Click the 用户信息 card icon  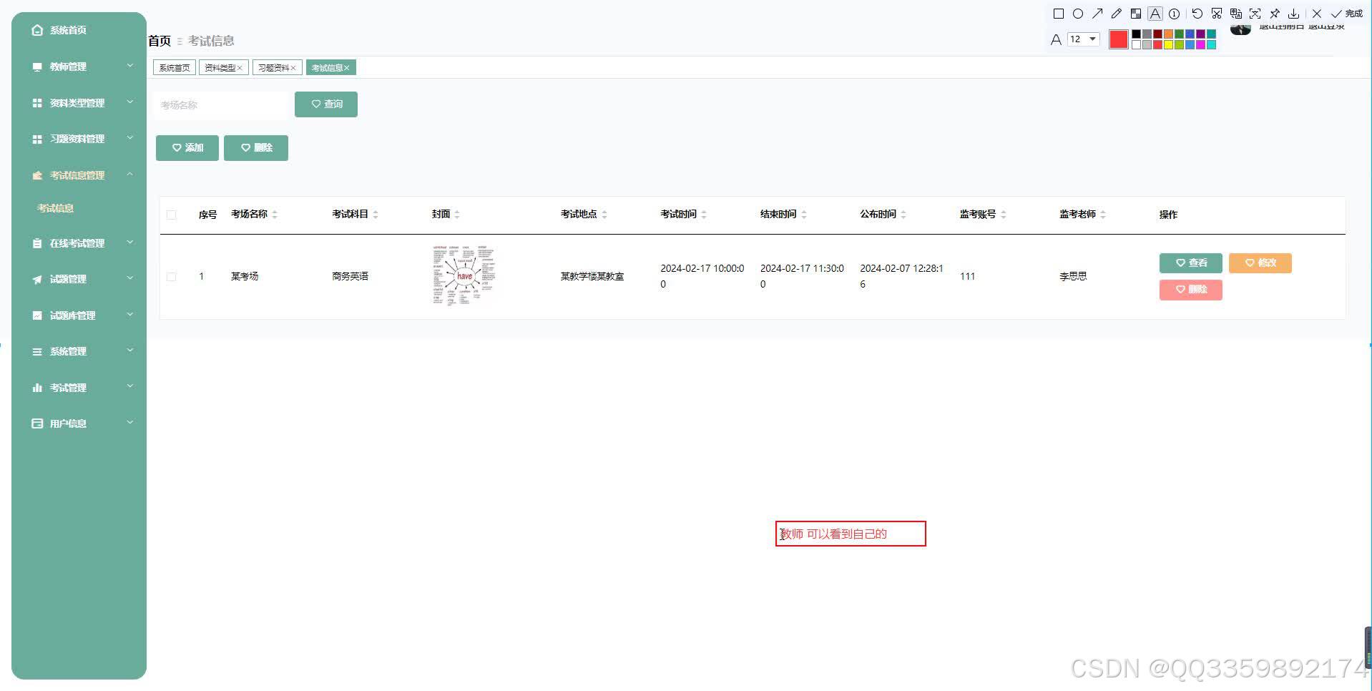[37, 423]
